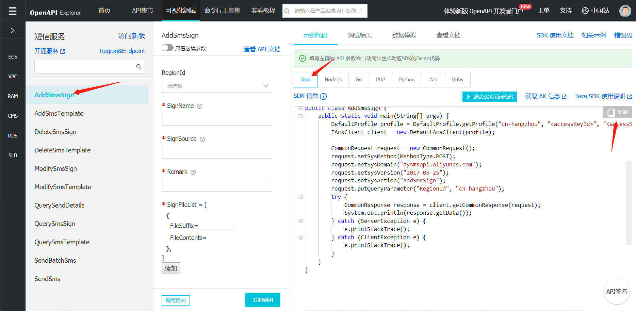Open ECS in left product sidebar
The height and width of the screenshot is (311, 636).
(x=13, y=56)
